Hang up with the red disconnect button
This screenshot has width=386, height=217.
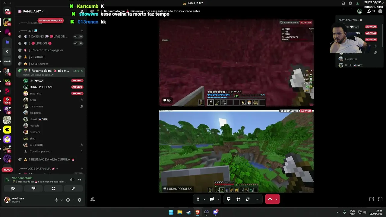(270, 199)
